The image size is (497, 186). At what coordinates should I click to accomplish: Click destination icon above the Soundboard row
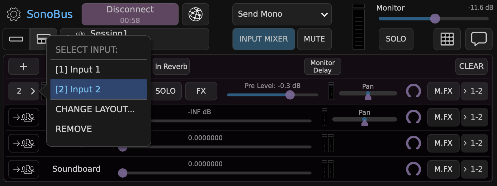click(24, 143)
